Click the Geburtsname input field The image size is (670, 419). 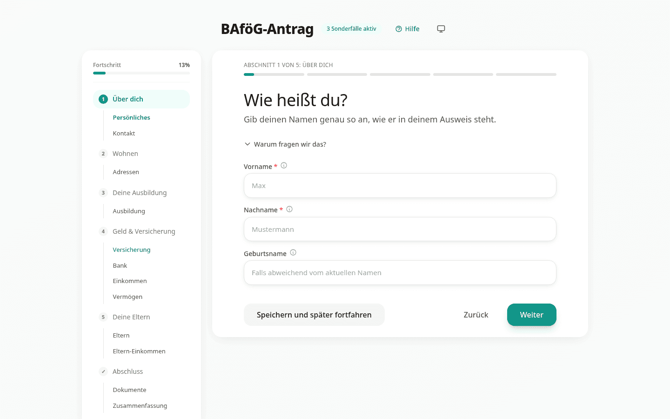tap(400, 273)
